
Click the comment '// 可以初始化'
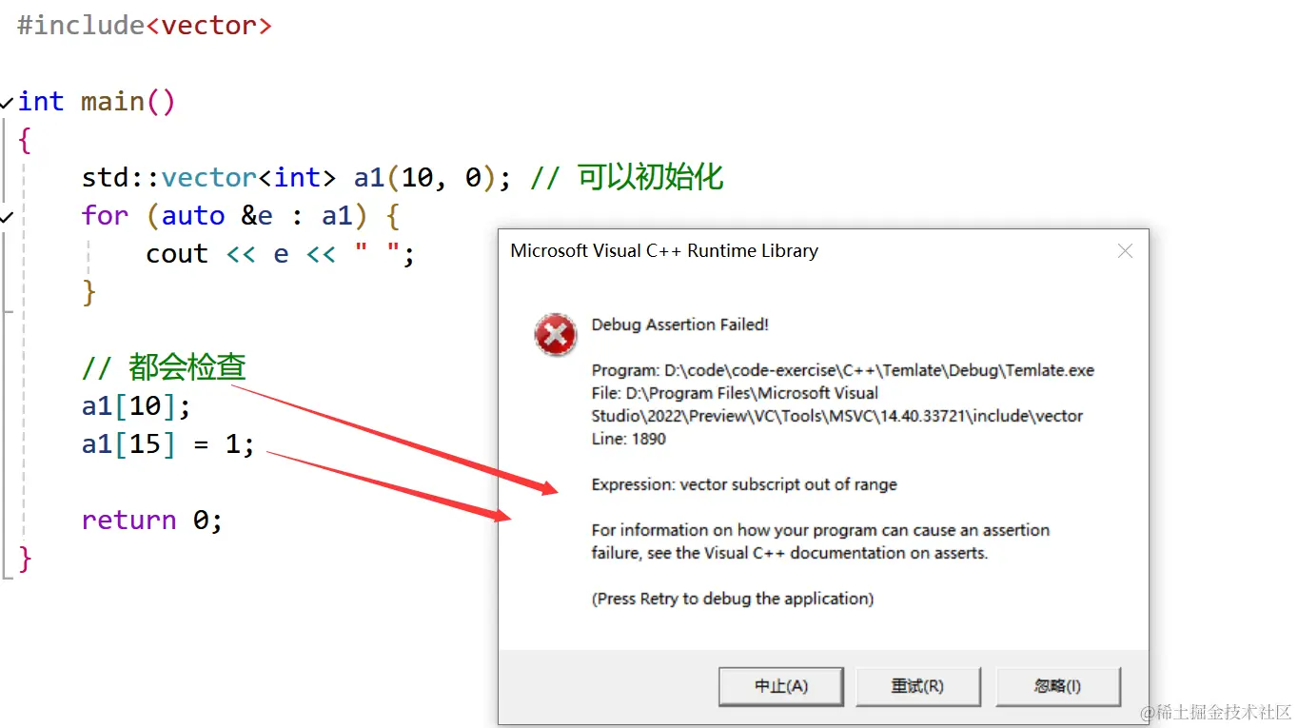626,177
